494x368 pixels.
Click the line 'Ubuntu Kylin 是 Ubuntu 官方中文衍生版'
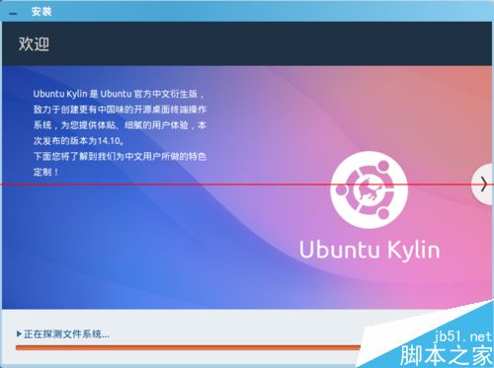click(x=119, y=94)
